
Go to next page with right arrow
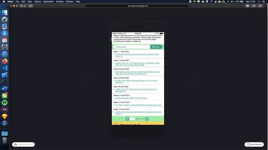(147, 119)
